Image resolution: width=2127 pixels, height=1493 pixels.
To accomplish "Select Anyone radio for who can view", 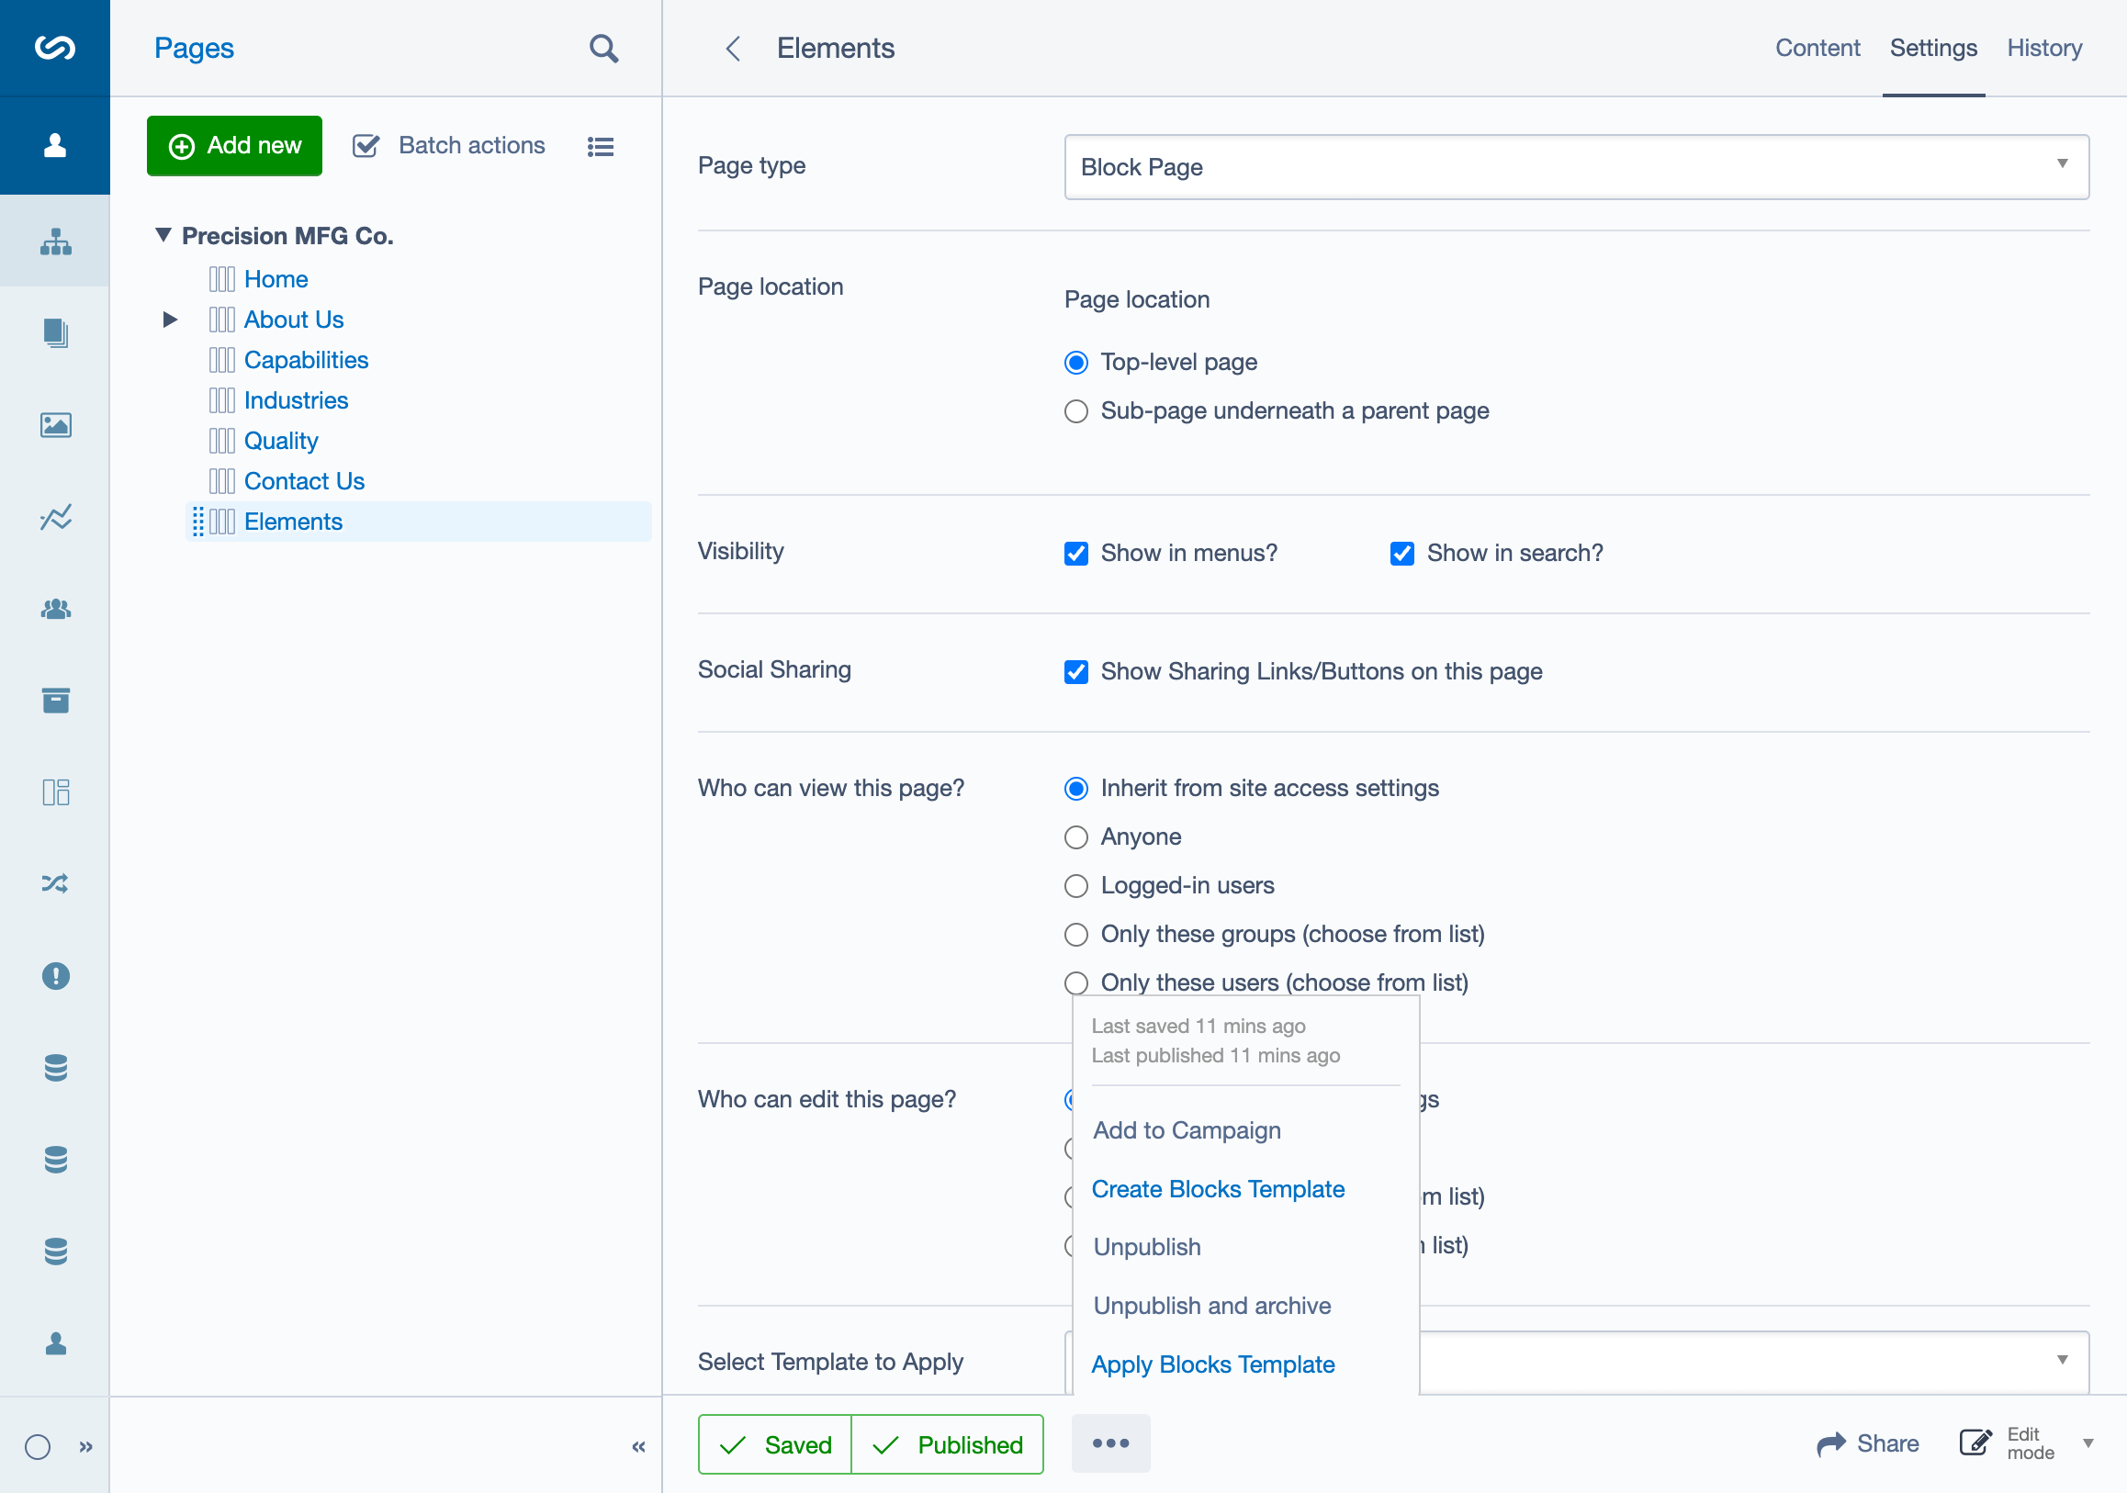I will 1075,837.
